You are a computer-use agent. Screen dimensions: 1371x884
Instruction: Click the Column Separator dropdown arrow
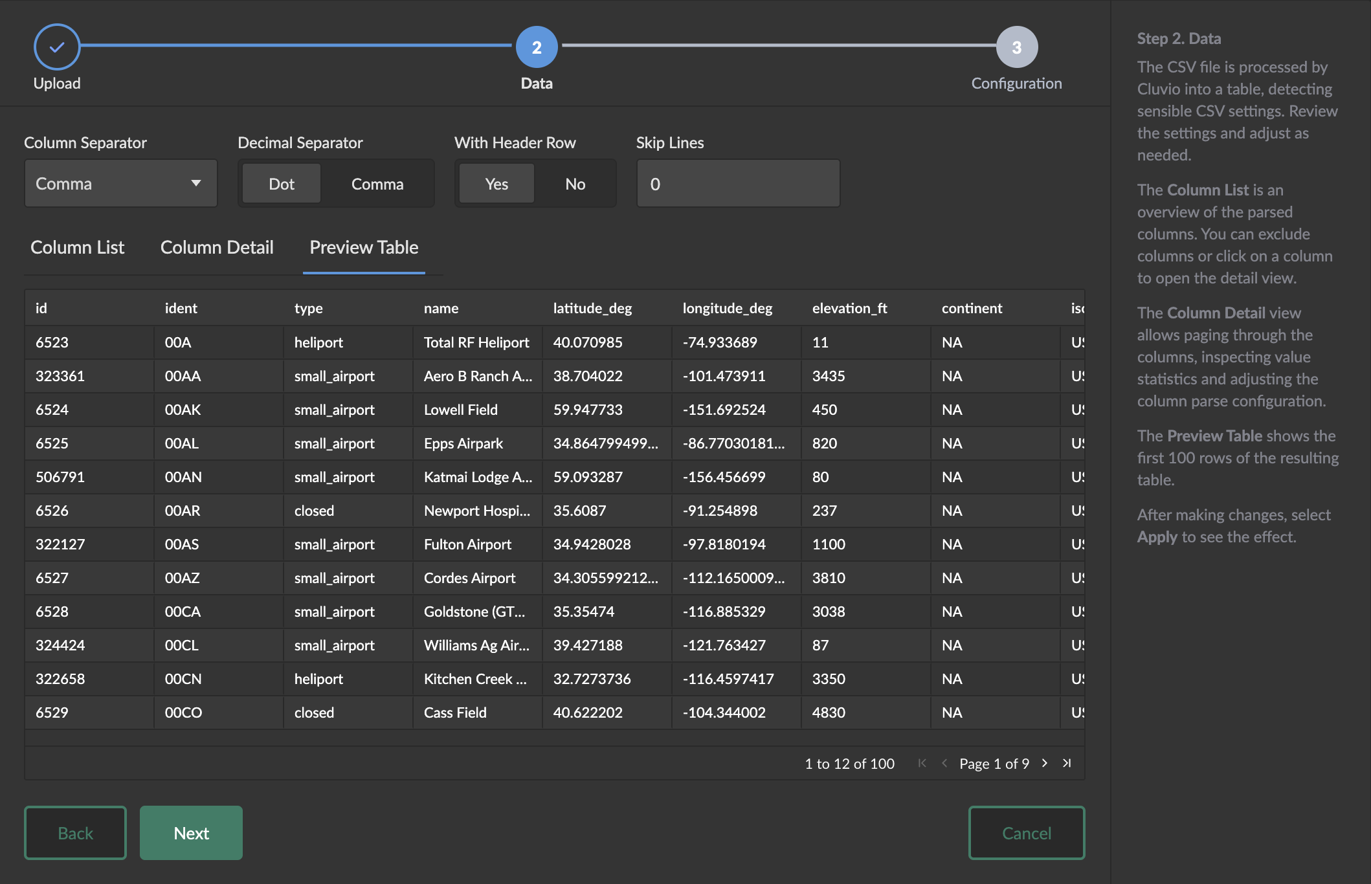tap(195, 184)
